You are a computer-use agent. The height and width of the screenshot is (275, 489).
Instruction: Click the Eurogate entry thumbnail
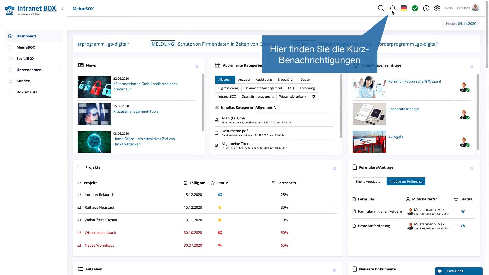[369, 142]
